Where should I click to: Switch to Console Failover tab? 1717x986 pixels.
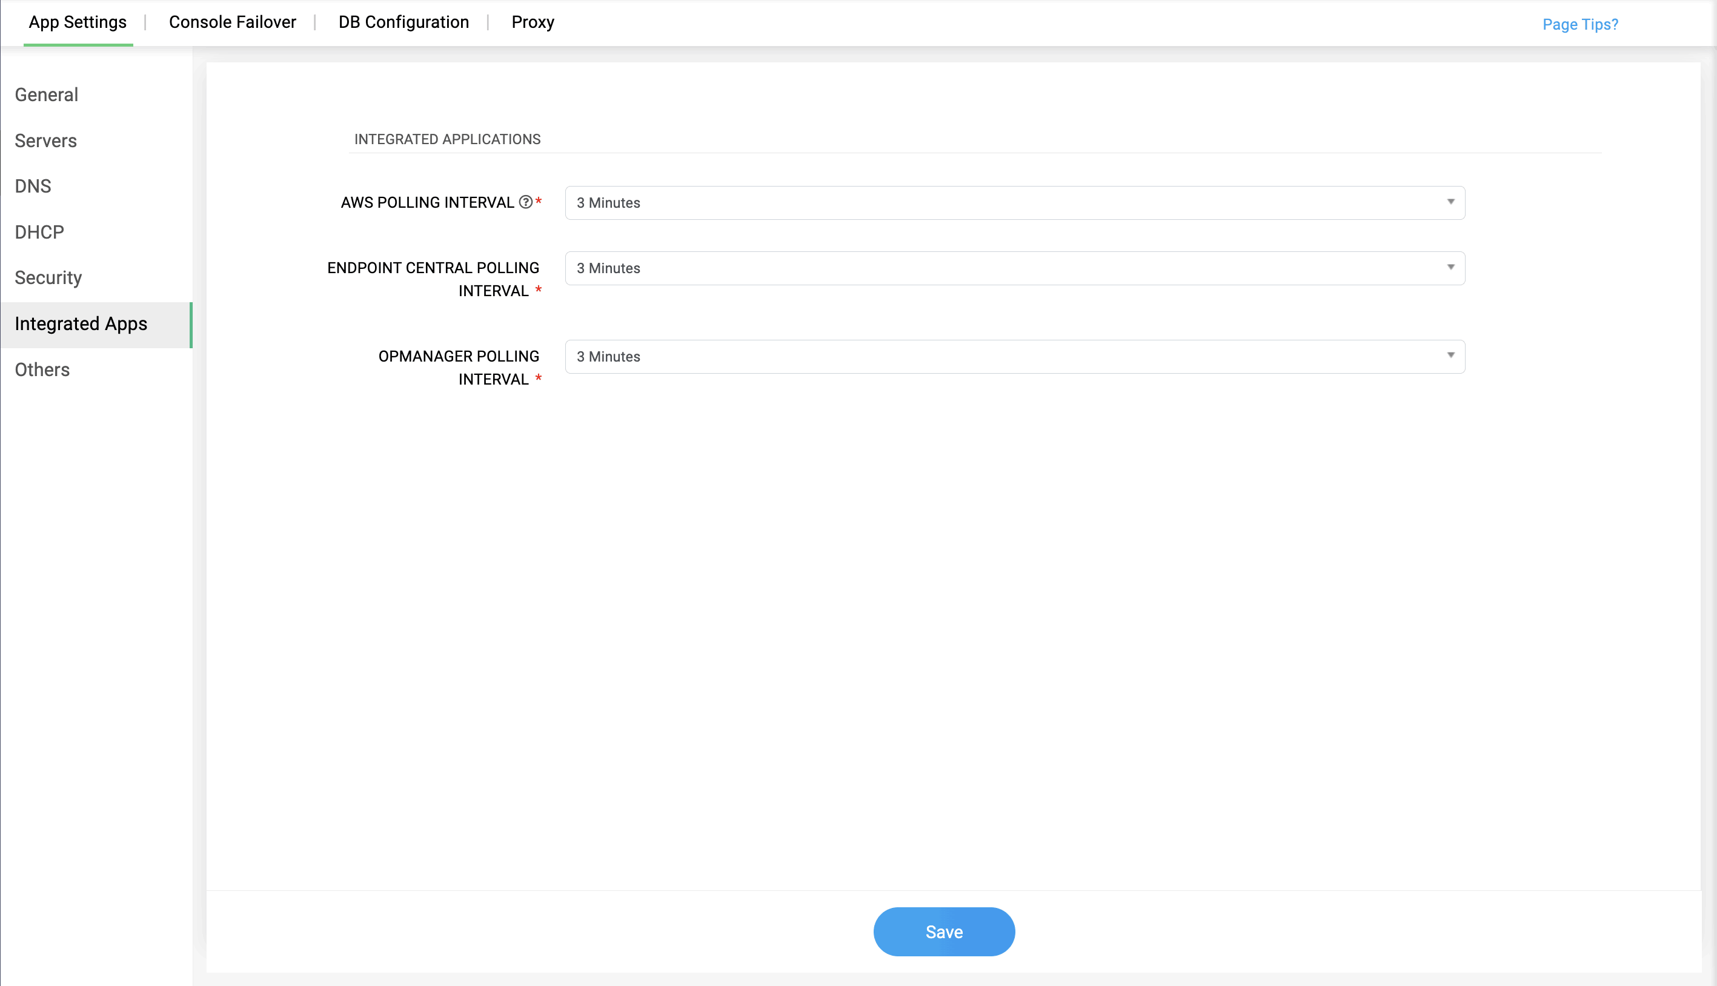[x=232, y=22]
